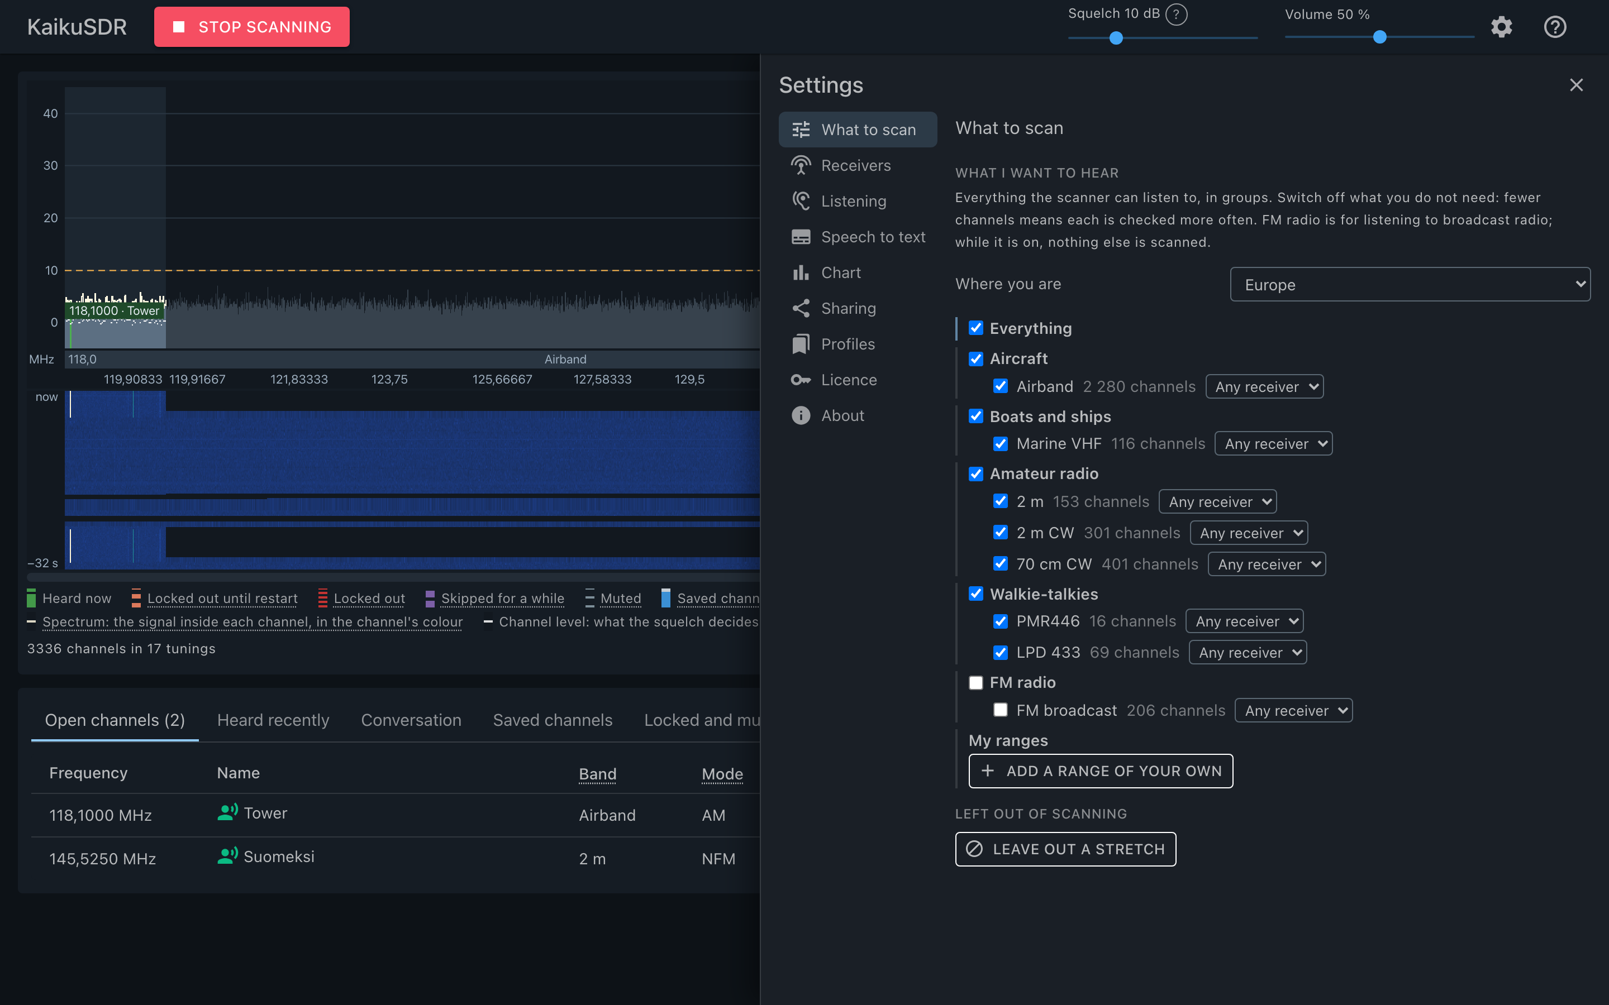This screenshot has height=1005, width=1609.
Task: Open the LPD 433 receiver dropdown
Action: 1248,653
